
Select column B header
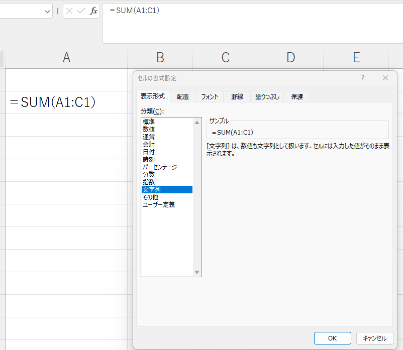(x=160, y=58)
